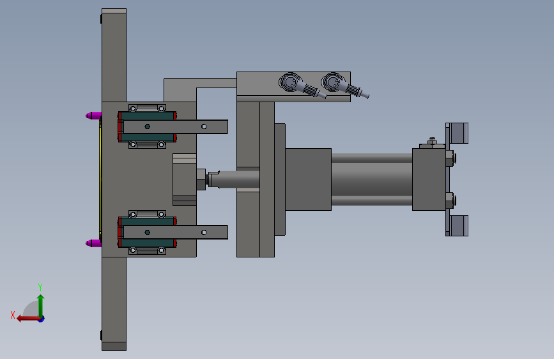Select the cylinder rear end cap block
Image resolution: width=554 pixels, height=359 pixels.
429,179
